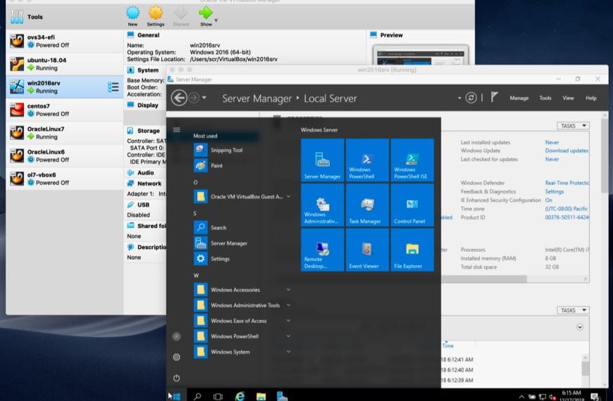Click the Windows PowerShell tile
The width and height of the screenshot is (613, 401).
coord(368,160)
